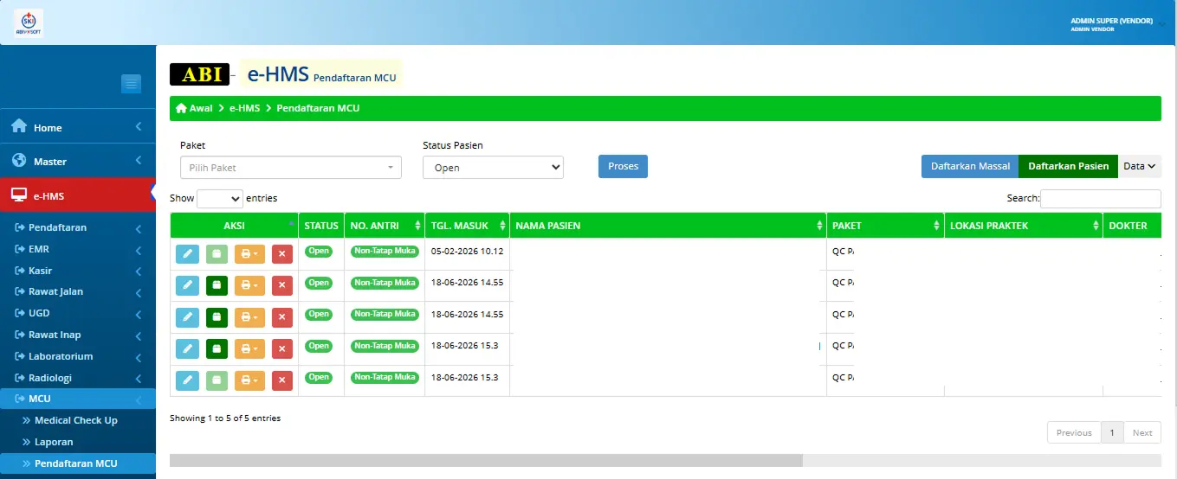This screenshot has width=1177, height=479.
Task: Open print options for the 05-02-2026 10.12 row
Action: (x=249, y=253)
